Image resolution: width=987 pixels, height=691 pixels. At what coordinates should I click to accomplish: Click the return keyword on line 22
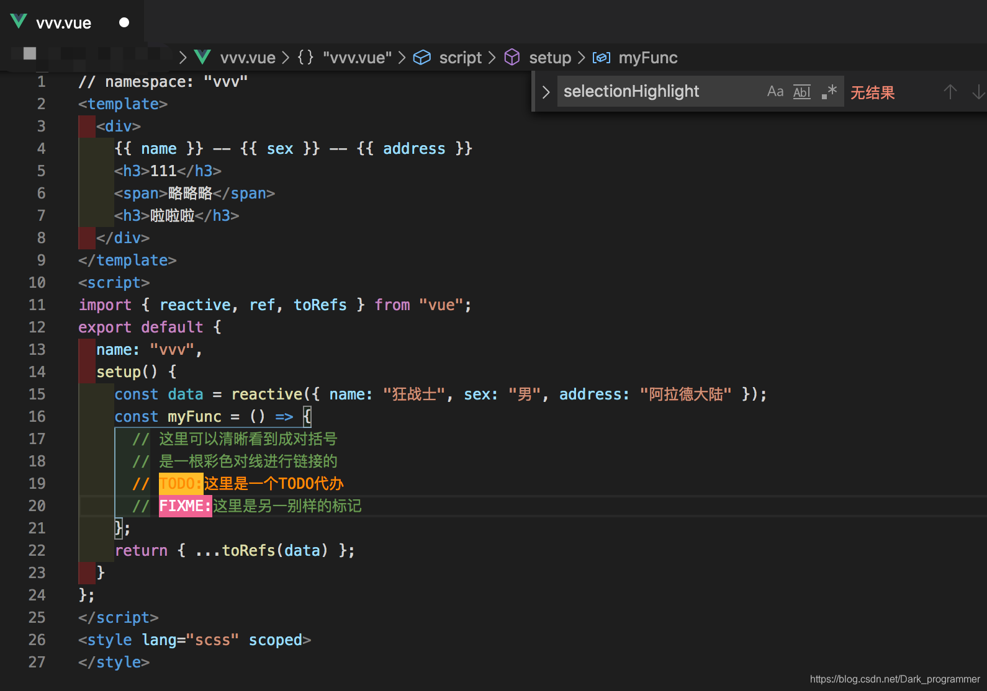141,550
